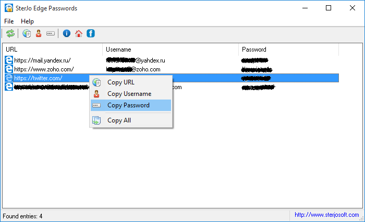Click the Edge icon beside www.zoho.com

coord(9,69)
